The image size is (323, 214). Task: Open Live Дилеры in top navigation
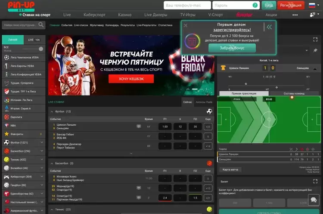[x=156, y=15]
